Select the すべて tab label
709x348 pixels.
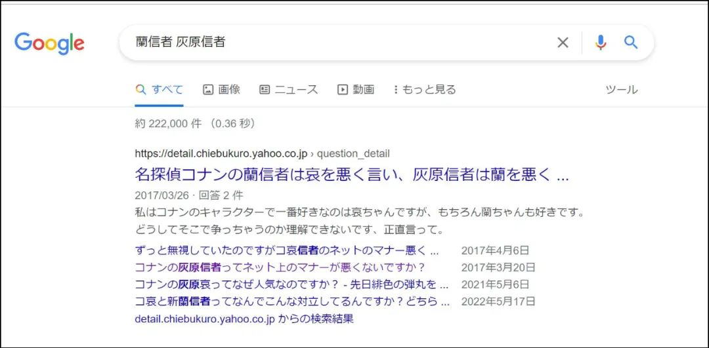tap(167, 89)
